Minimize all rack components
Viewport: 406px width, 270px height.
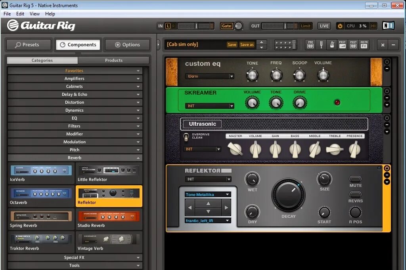click(x=393, y=45)
